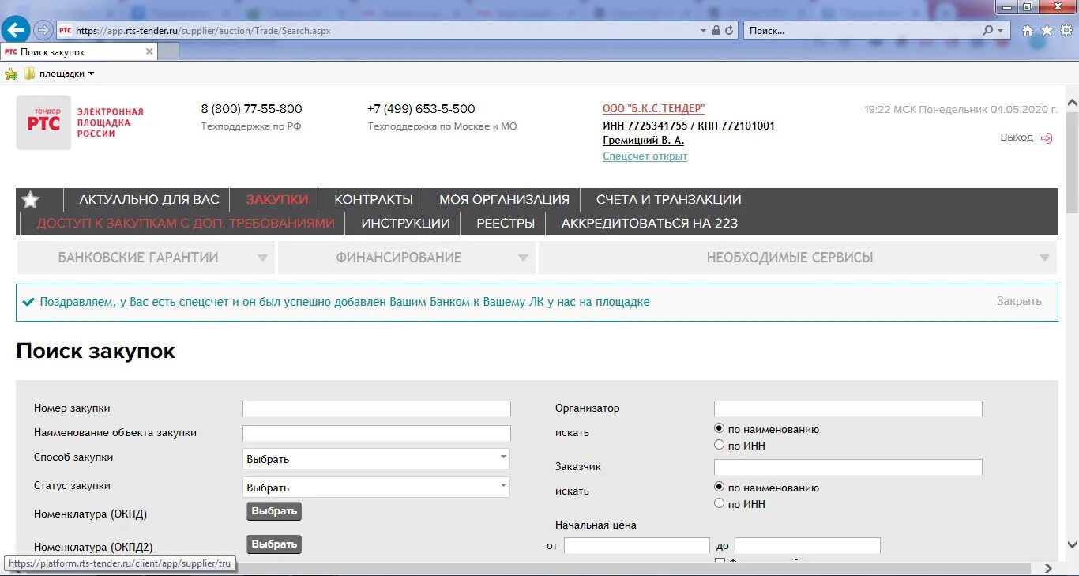Screen dimensions: 1079x576
Task: Refresh the page using the reload icon
Action: (729, 30)
